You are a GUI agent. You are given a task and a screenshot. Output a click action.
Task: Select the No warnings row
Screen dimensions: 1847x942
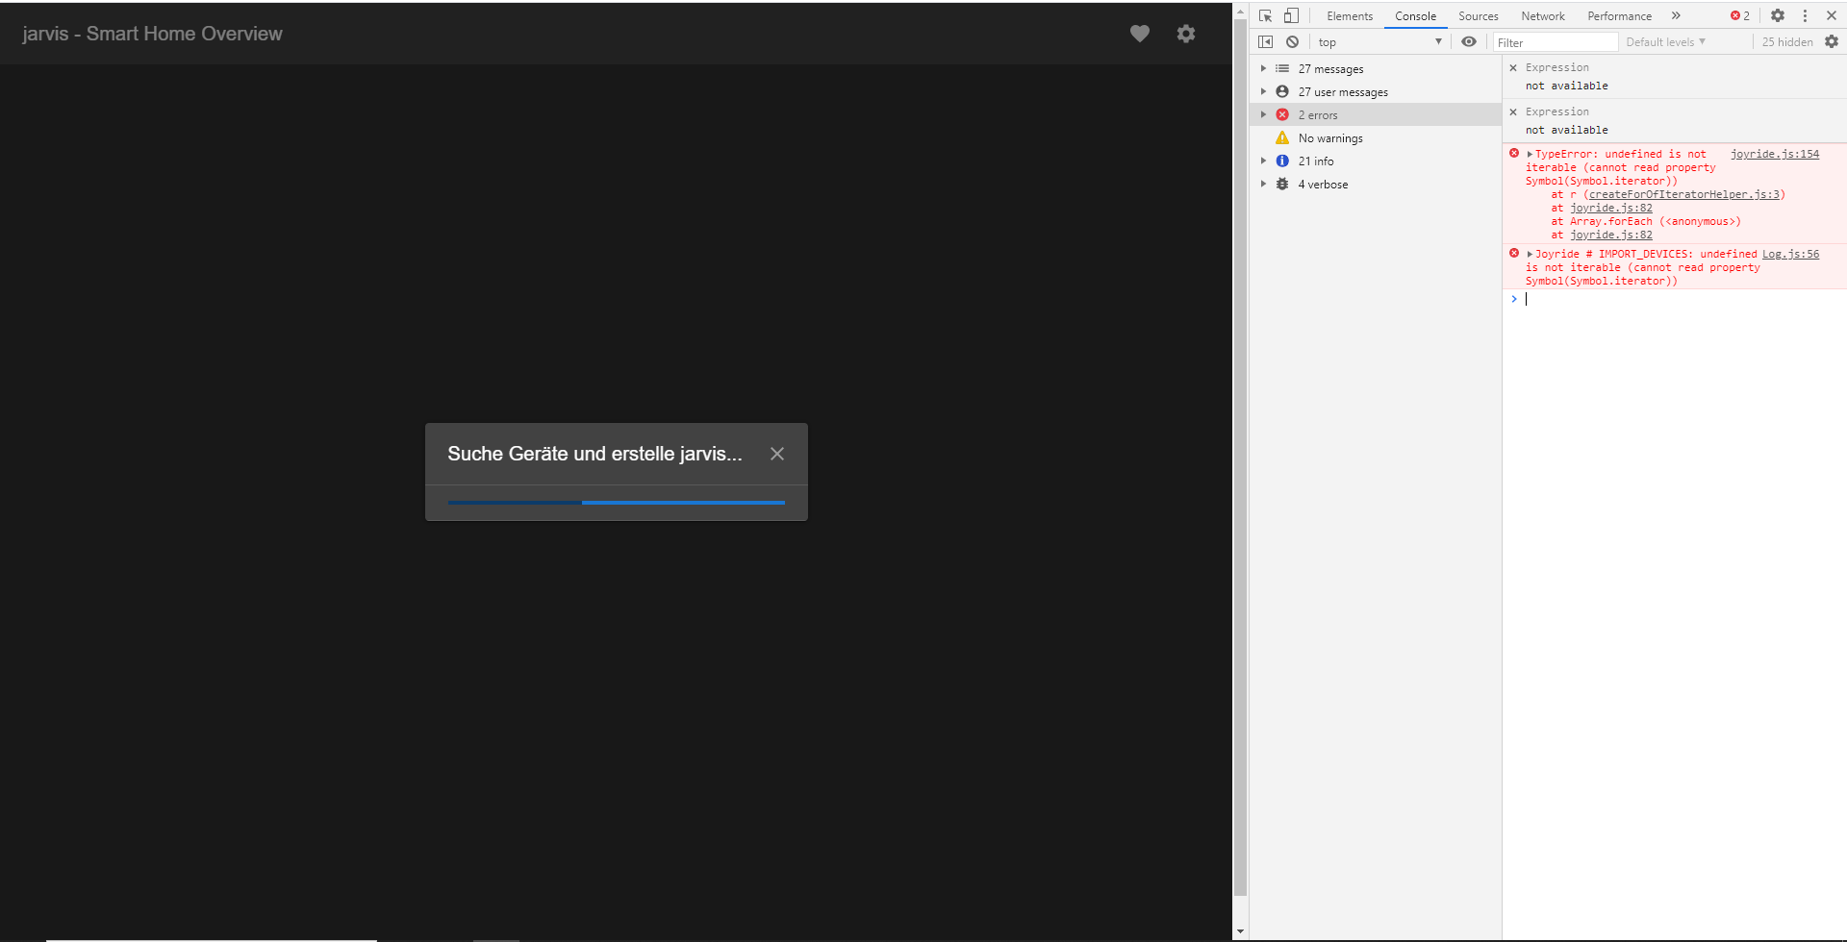pyautogui.click(x=1376, y=138)
